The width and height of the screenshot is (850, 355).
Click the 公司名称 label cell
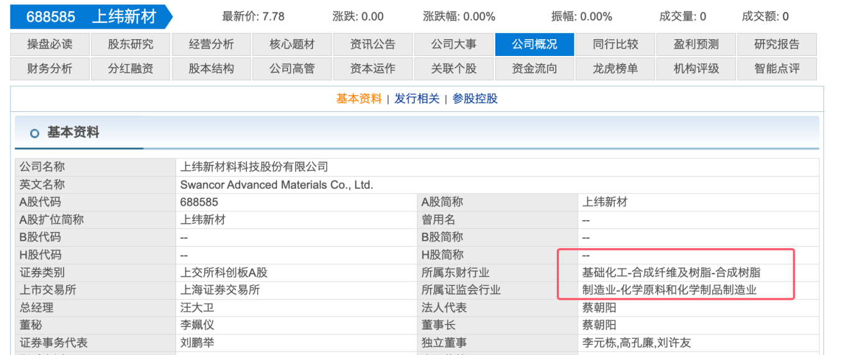pyautogui.click(x=96, y=167)
